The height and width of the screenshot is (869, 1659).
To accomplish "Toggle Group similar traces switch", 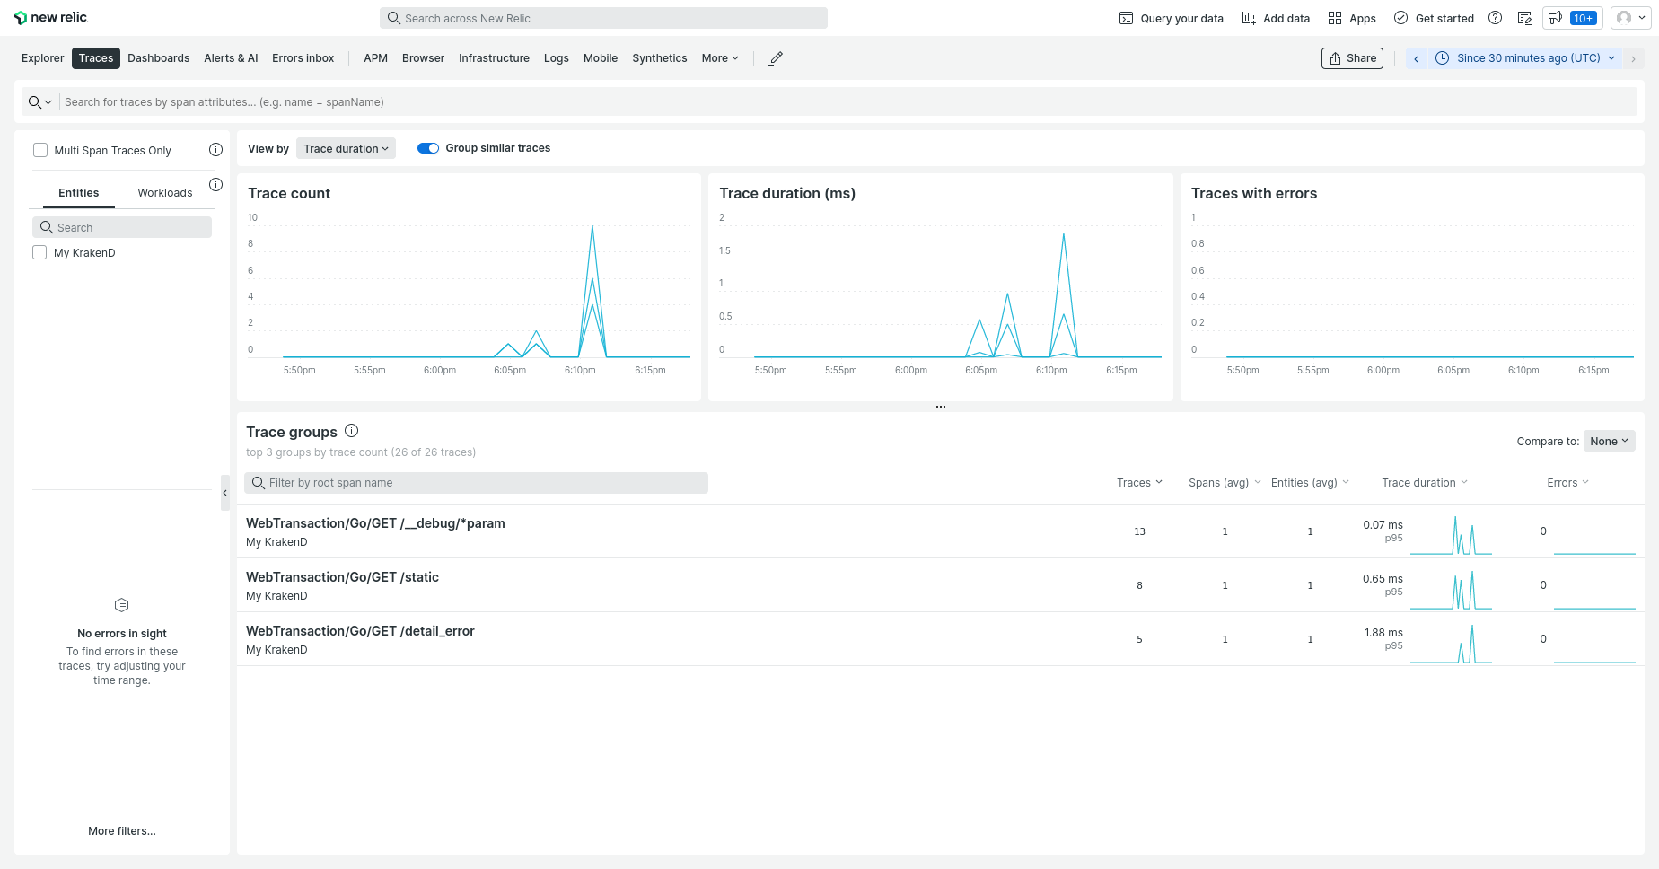I will coord(428,148).
